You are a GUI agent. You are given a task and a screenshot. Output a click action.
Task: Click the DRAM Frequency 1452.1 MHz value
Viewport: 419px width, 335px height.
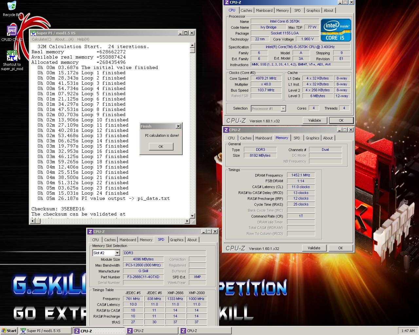[x=301, y=175]
